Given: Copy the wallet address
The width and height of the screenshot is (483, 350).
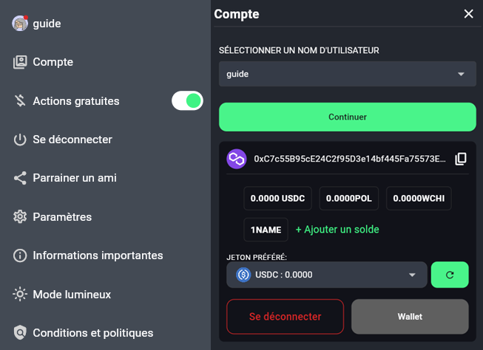Looking at the screenshot, I should tap(460, 159).
